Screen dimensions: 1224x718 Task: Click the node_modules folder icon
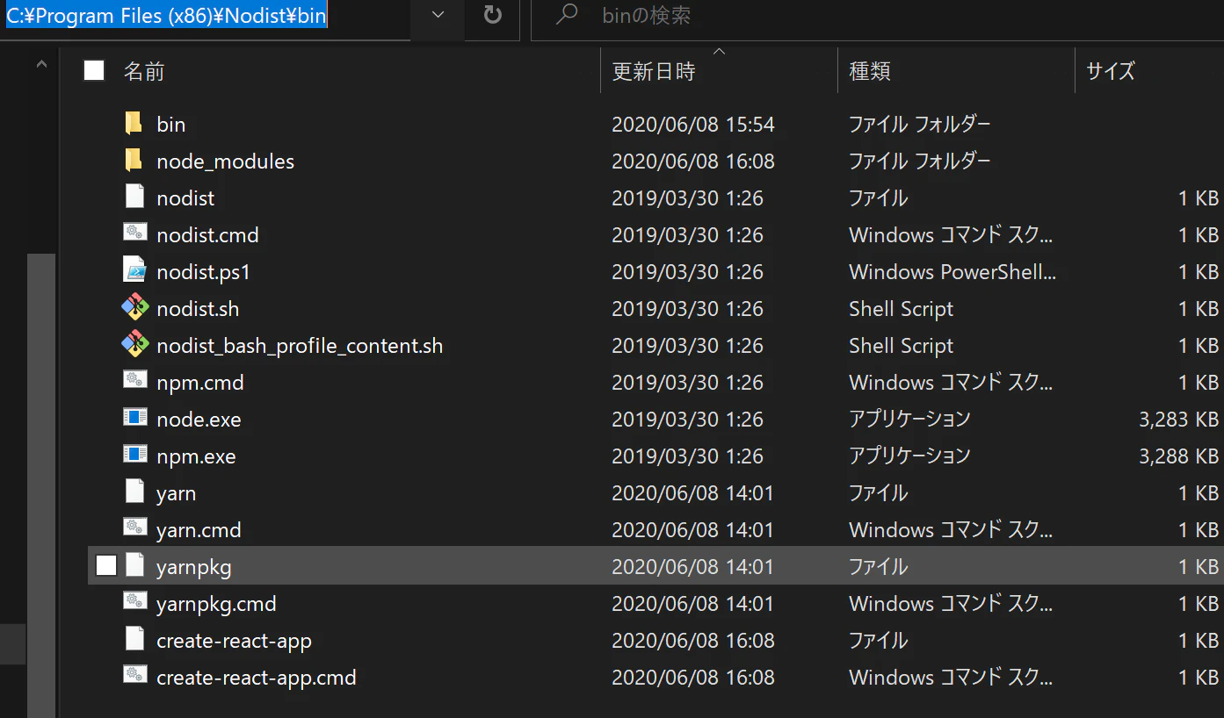pos(134,161)
